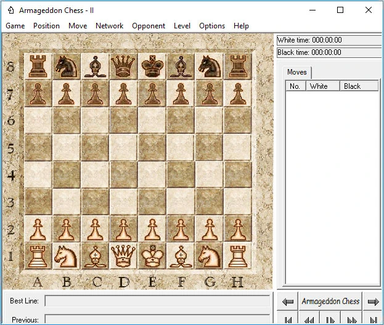Select the black queen on D8

[x=123, y=66]
